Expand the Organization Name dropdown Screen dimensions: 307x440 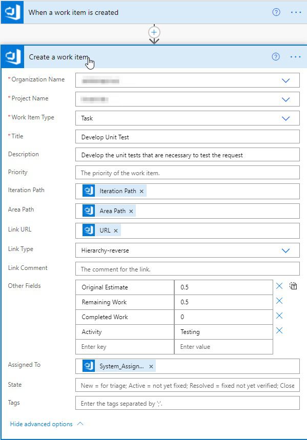click(x=285, y=80)
